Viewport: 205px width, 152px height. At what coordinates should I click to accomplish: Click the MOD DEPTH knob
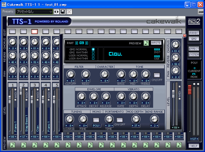pyautogui.click(x=136, y=119)
